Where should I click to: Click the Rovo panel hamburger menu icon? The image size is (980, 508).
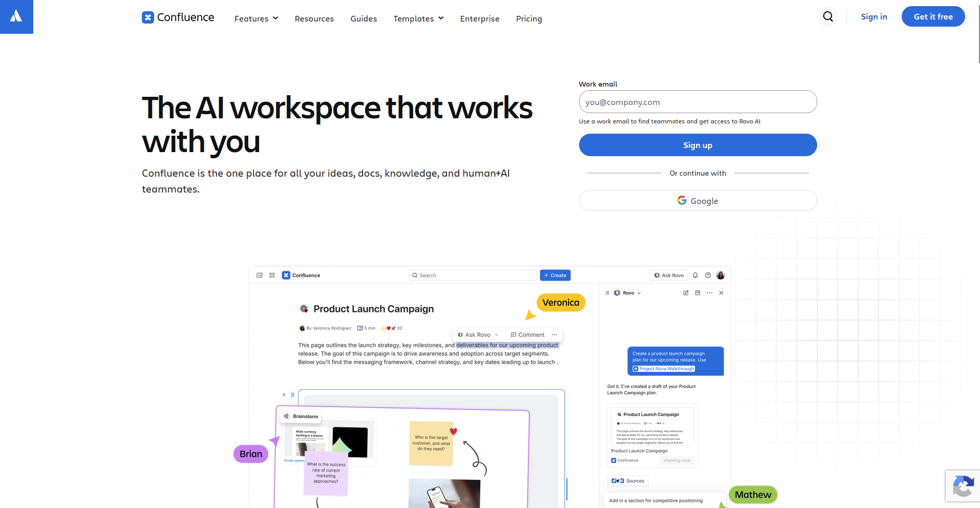(x=607, y=293)
